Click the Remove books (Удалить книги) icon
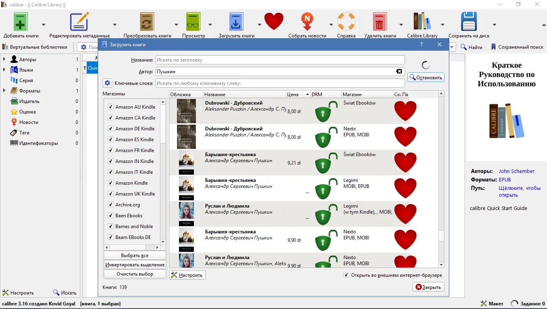Viewport: 547px width, 309px height. pyautogui.click(x=380, y=21)
